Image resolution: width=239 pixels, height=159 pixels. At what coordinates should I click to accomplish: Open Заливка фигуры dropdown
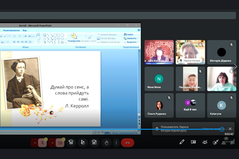pyautogui.click(x=108, y=34)
